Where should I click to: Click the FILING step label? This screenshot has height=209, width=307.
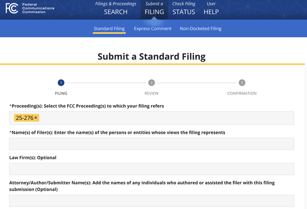coord(61,94)
